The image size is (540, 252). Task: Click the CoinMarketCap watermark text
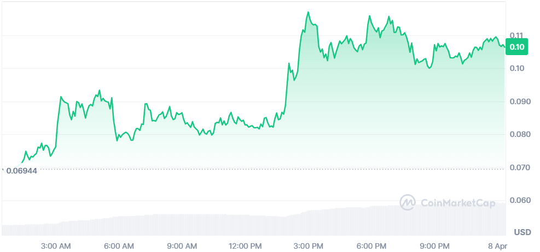[x=458, y=203]
